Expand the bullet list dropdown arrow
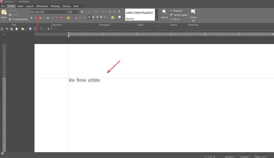This screenshot has width=274, height=158. coord(92,12)
